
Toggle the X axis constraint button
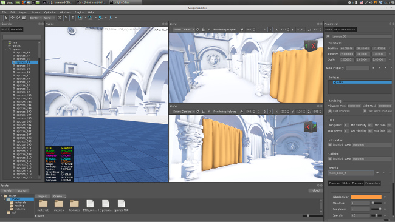click(x=60, y=18)
